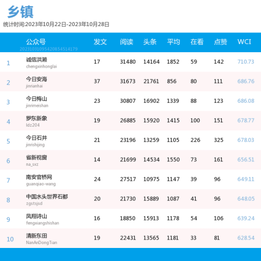The height and width of the screenshot is (261, 261).
Task: Click reading count 18850
Action: pyautogui.click(x=127, y=218)
